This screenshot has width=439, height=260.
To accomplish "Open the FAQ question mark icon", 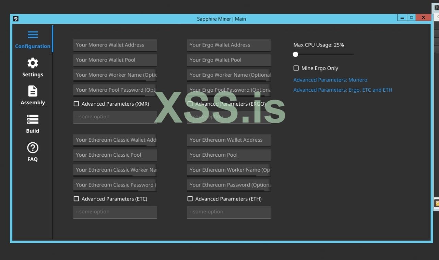I will pyautogui.click(x=33, y=148).
